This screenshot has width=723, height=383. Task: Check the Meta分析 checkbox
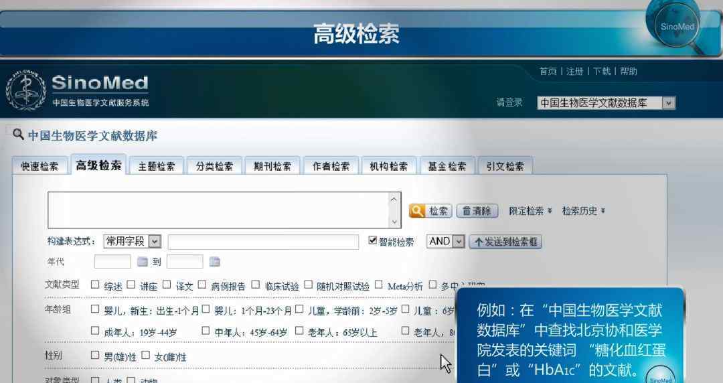378,285
